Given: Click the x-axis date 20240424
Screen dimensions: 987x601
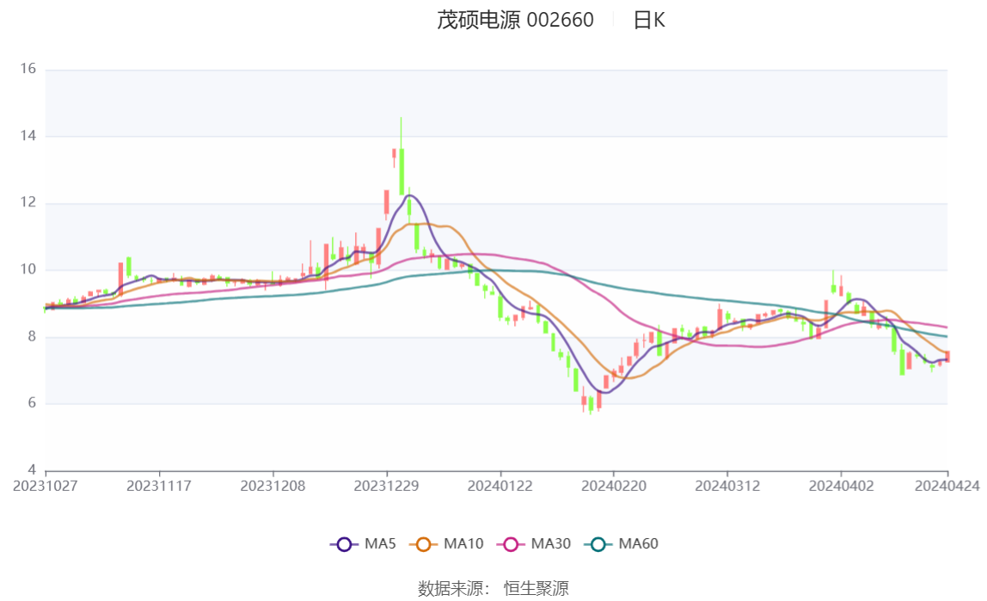Looking at the screenshot, I should (947, 486).
